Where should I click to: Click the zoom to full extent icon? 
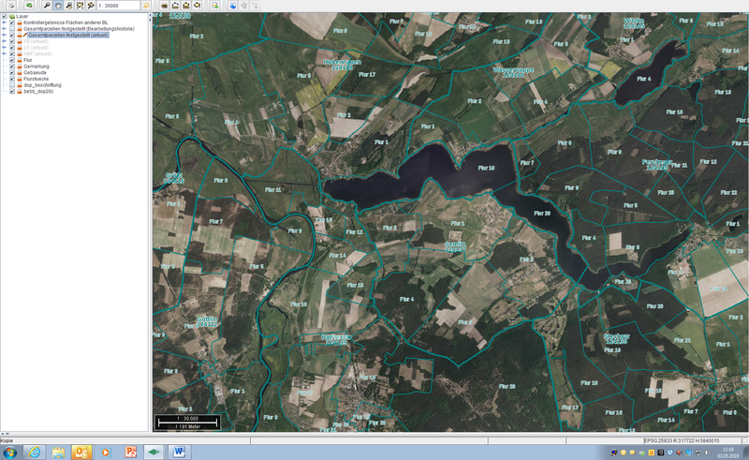(80, 6)
